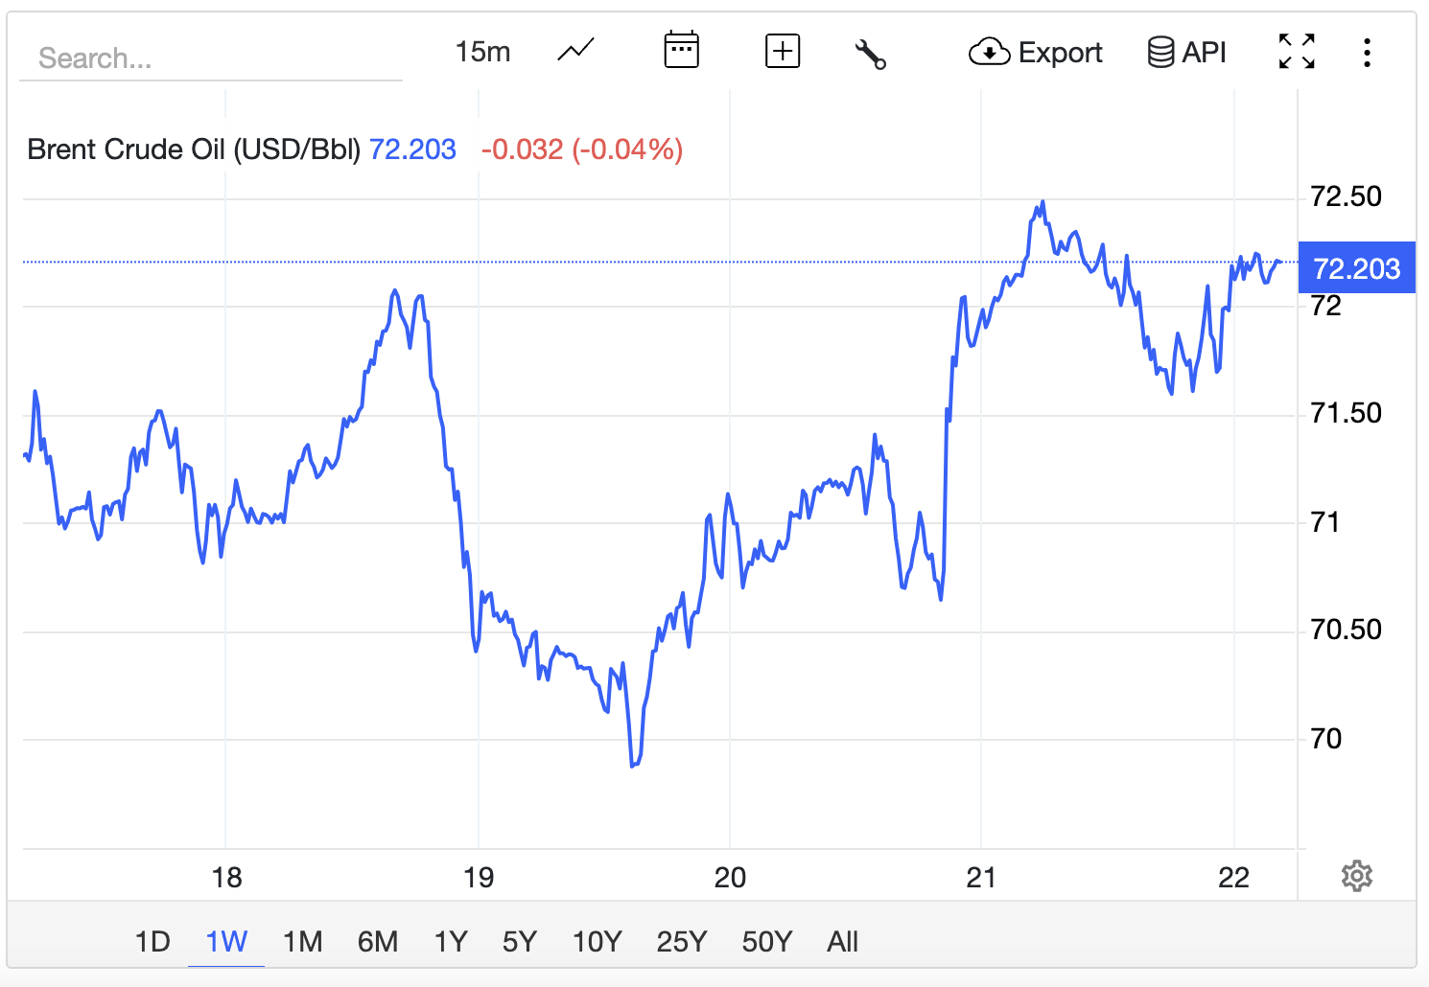This screenshot has width=1429, height=987.
Task: Click the 70.50 price axis label
Action: click(x=1346, y=630)
